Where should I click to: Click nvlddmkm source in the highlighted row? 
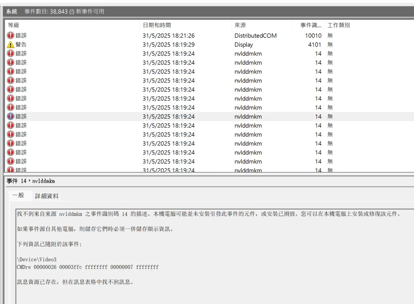point(248,117)
